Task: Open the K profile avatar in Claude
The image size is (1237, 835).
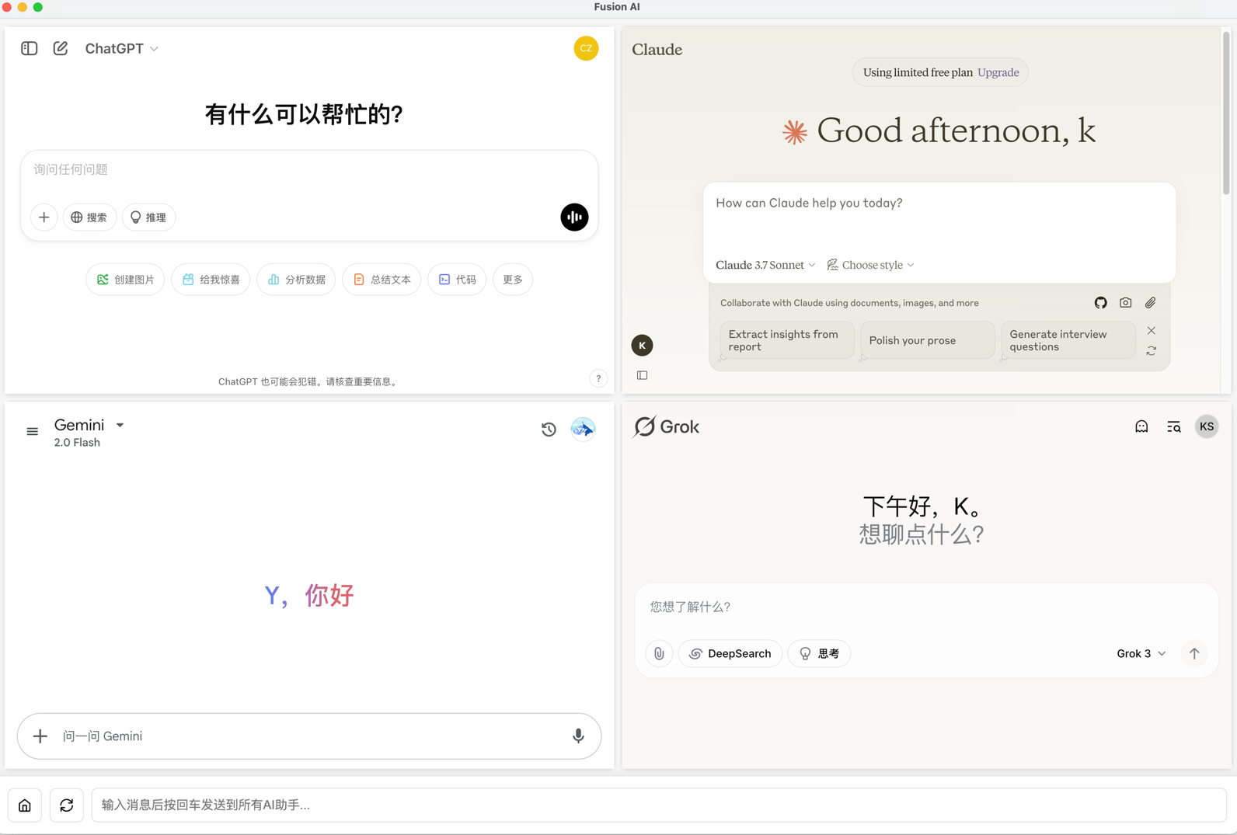Action: [x=643, y=346]
